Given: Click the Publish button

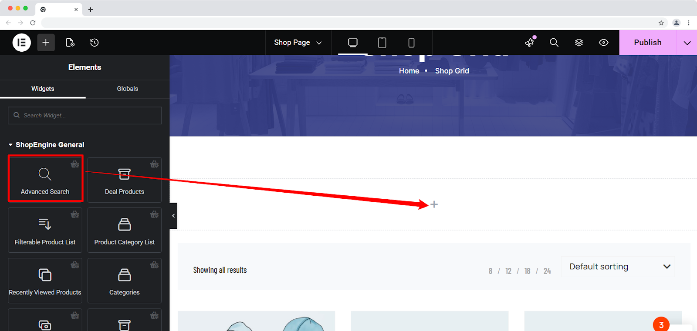Looking at the screenshot, I should coord(647,43).
